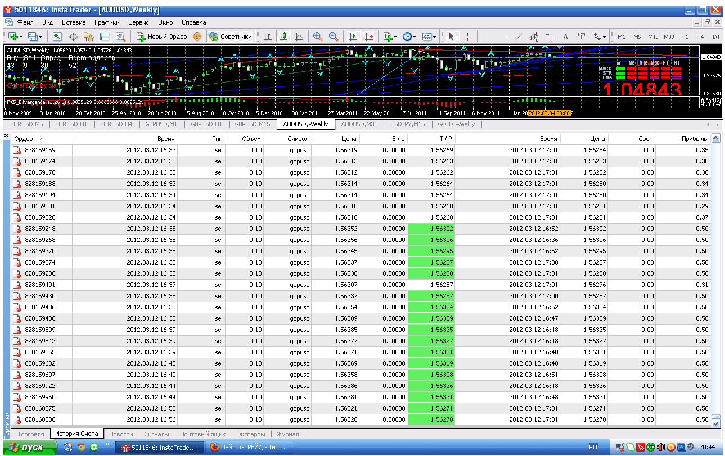Image resolution: width=725 pixels, height=456 pixels.
Task: Click the RU language indicator
Action: tap(593, 447)
